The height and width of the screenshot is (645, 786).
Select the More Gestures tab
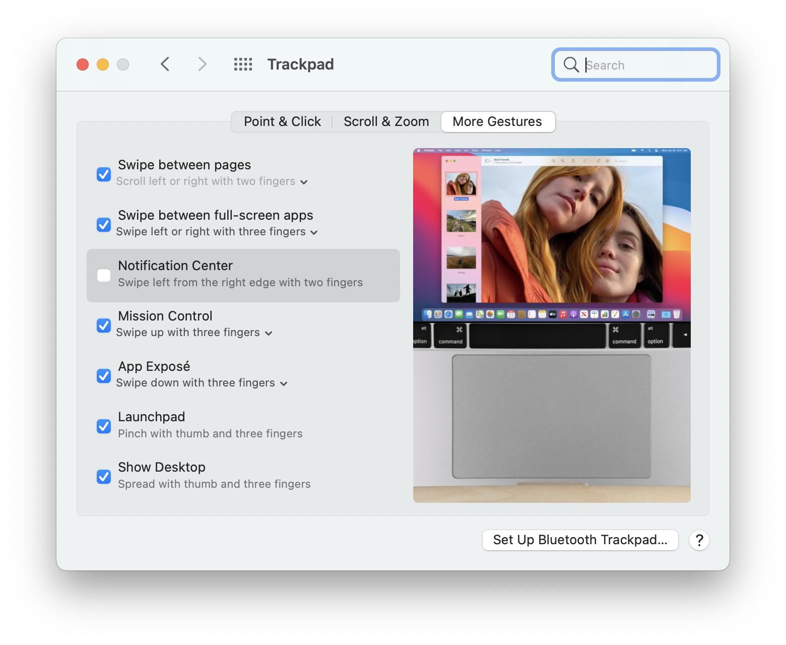click(498, 122)
